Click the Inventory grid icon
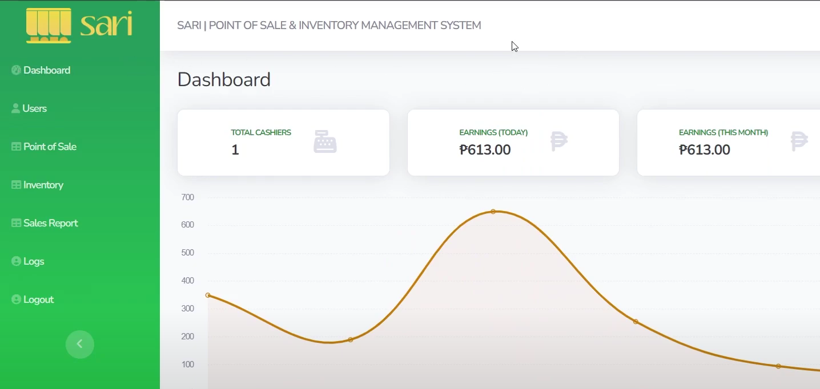Viewport: 820px width, 389px height. click(15, 184)
